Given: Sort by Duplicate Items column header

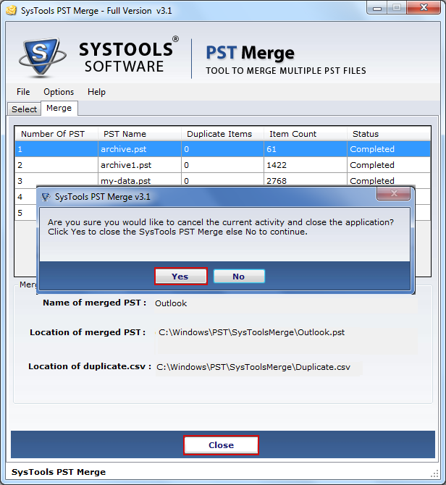Looking at the screenshot, I should [x=222, y=134].
